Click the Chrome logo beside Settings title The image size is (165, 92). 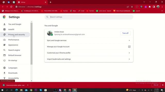[4, 17]
